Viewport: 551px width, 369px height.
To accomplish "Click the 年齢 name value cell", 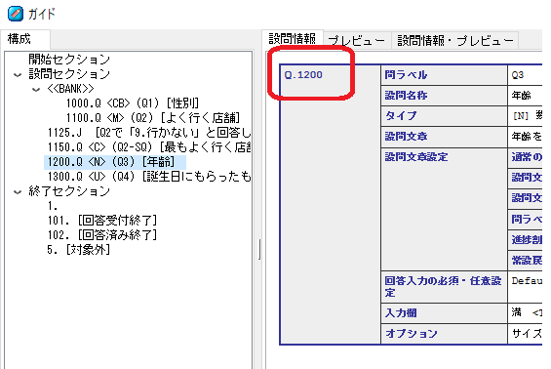I will [x=526, y=96].
